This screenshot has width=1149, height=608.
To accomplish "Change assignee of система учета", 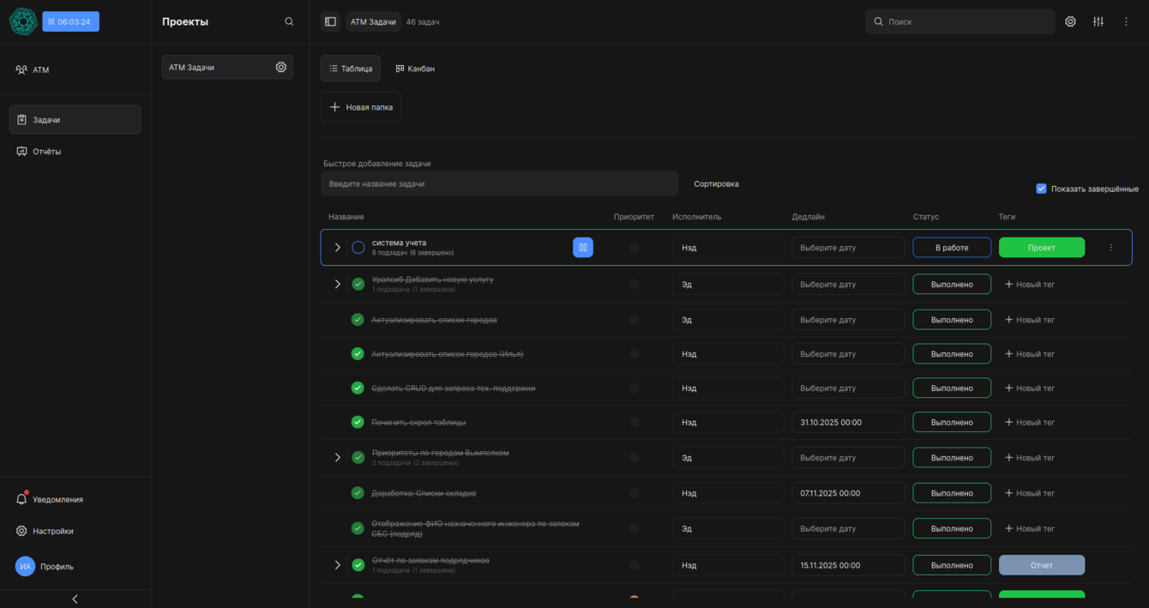I will pos(728,248).
